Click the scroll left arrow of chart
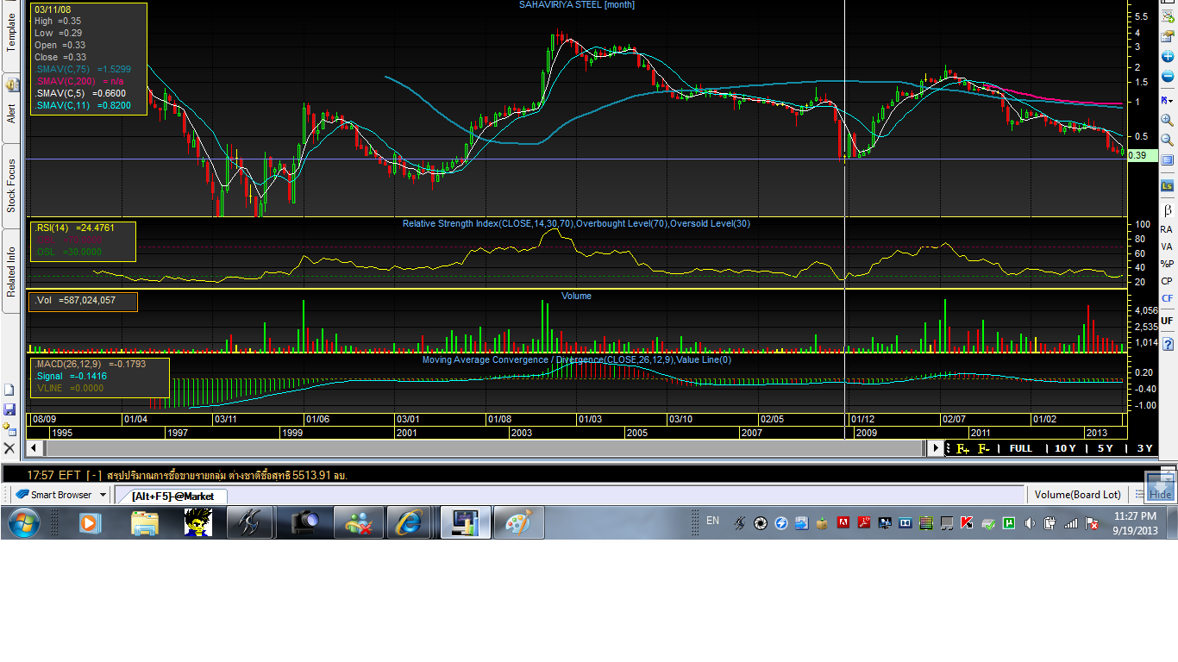Image resolution: width=1178 pixels, height=662 pixels. (x=34, y=448)
